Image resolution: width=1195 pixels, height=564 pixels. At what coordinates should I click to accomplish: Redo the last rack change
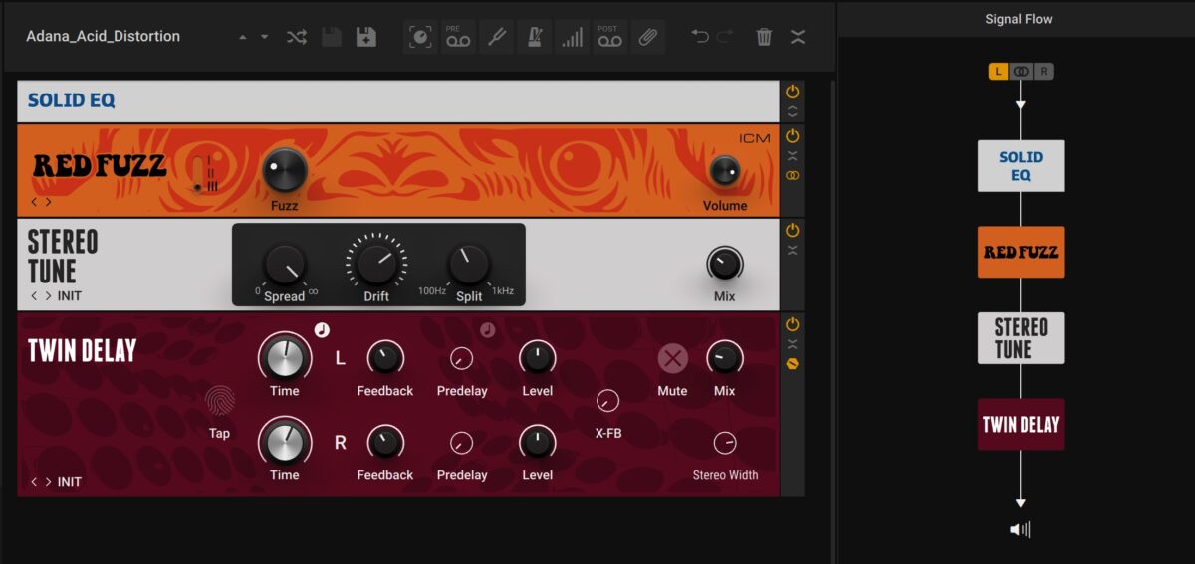[725, 37]
